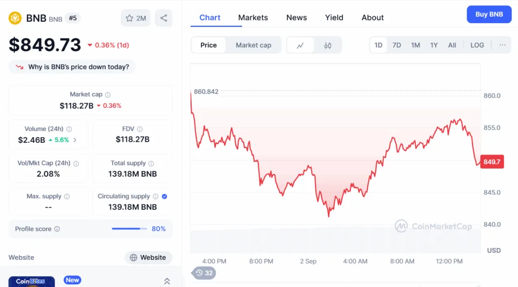
Task: Open the chart more options ellipsis menu
Action: click(502, 45)
